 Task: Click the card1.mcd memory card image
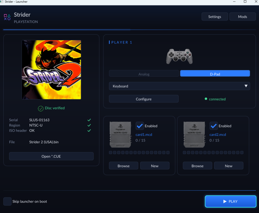click(x=120, y=135)
